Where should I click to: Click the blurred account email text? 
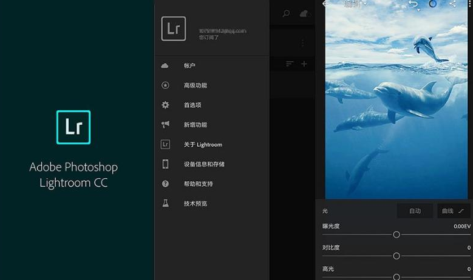[223, 31]
